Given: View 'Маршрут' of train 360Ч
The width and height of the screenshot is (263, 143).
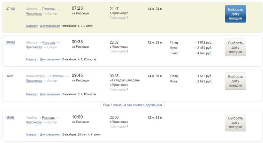Looking at the screenshot, I should click(32, 94).
